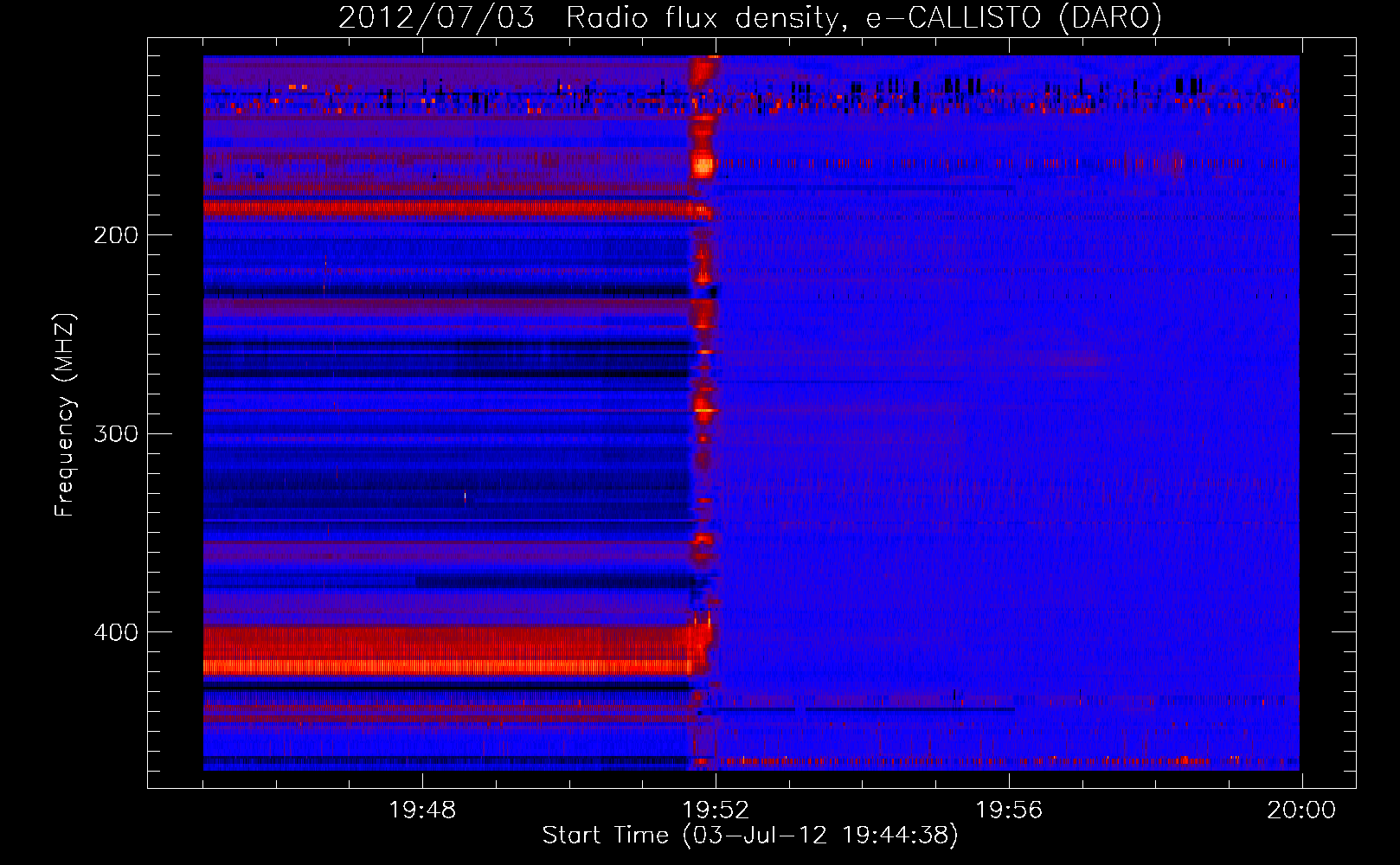Click the '400' frequency tick label
Viewport: 1400px width, 865px height.
coord(116,632)
